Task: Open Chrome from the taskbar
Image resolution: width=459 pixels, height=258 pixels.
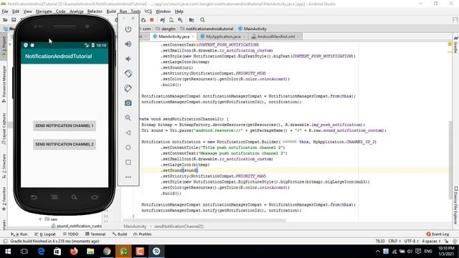Action: pos(107,252)
